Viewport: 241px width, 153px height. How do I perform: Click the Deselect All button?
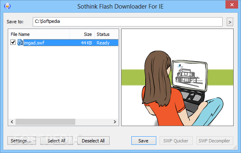pos(93,141)
